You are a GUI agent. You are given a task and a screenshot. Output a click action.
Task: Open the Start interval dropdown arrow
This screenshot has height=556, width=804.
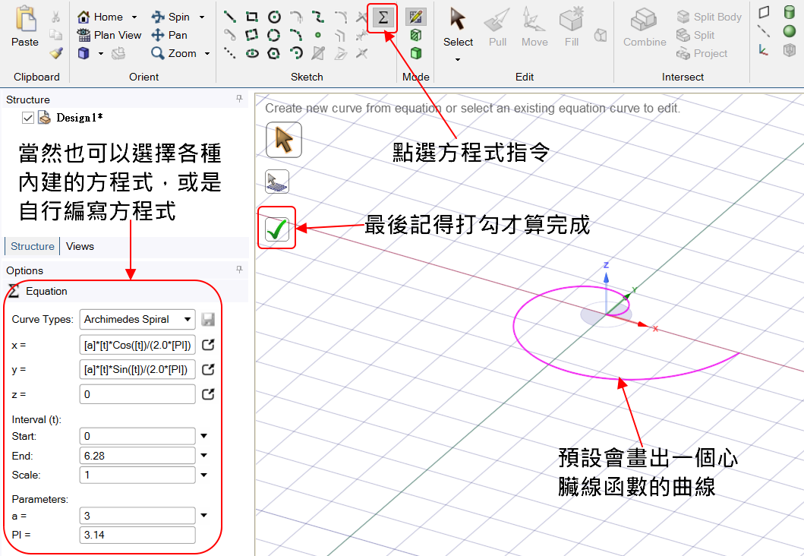coord(204,436)
